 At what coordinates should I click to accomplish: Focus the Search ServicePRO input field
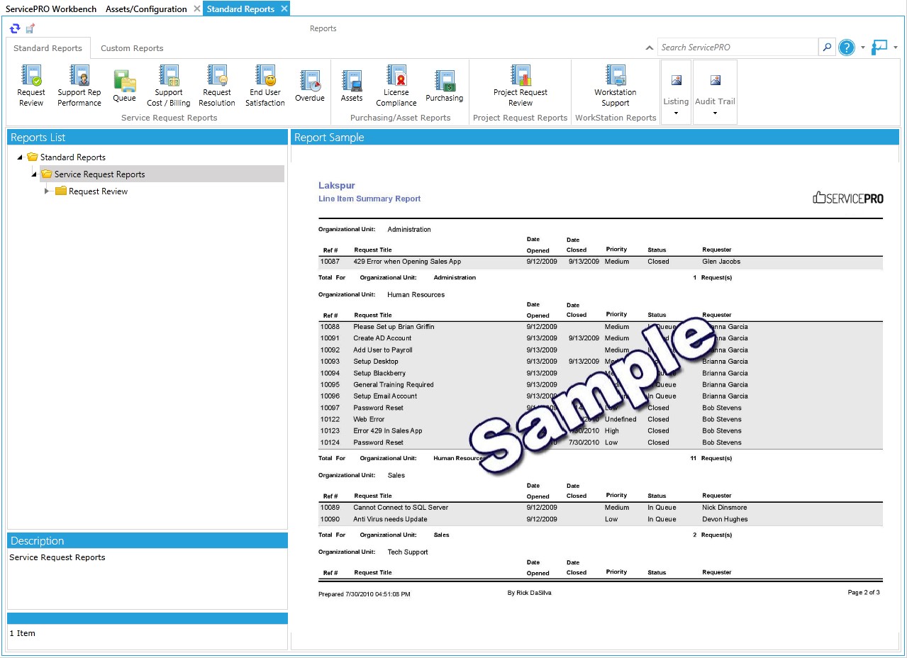point(738,48)
